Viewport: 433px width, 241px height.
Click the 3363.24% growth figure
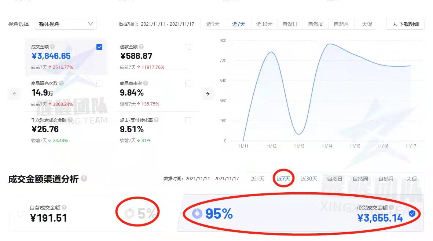coord(63,104)
